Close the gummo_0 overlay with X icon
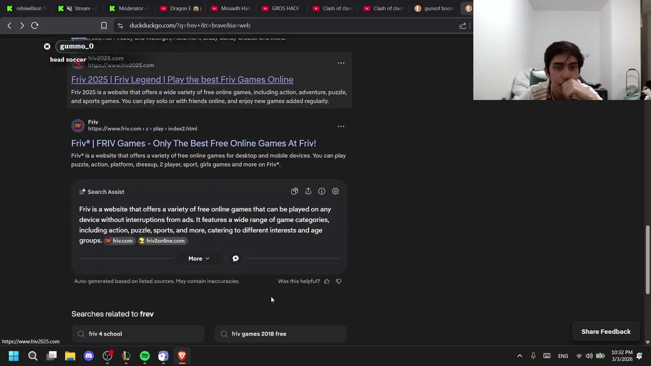This screenshot has width=651, height=366. (47, 46)
